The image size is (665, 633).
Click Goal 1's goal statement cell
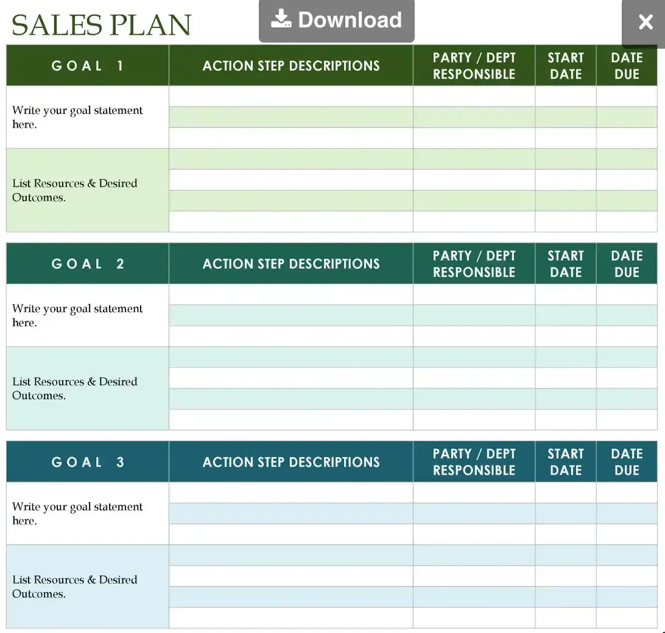88,117
